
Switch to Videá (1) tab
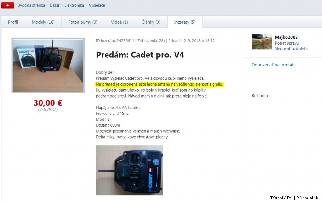pos(119,22)
